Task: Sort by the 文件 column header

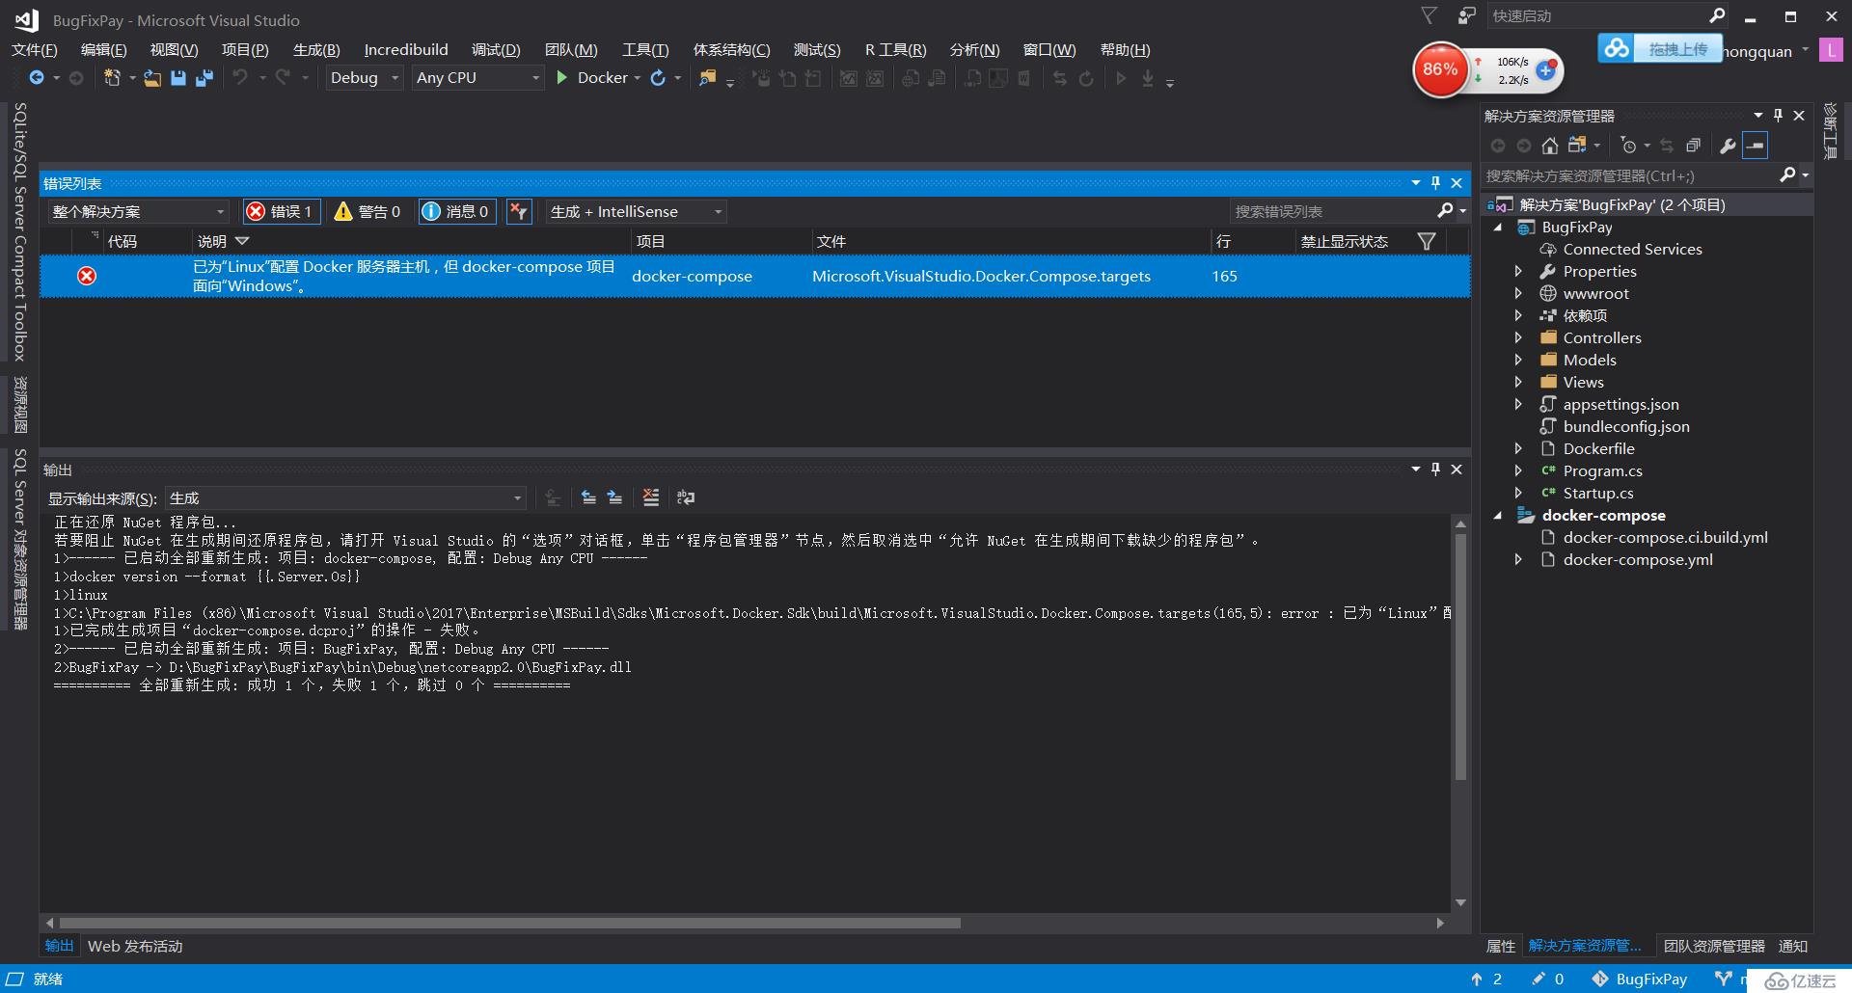Action: [831, 241]
